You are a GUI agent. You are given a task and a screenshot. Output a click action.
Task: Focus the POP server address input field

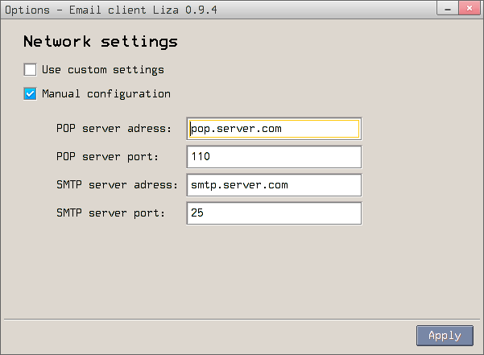point(274,129)
